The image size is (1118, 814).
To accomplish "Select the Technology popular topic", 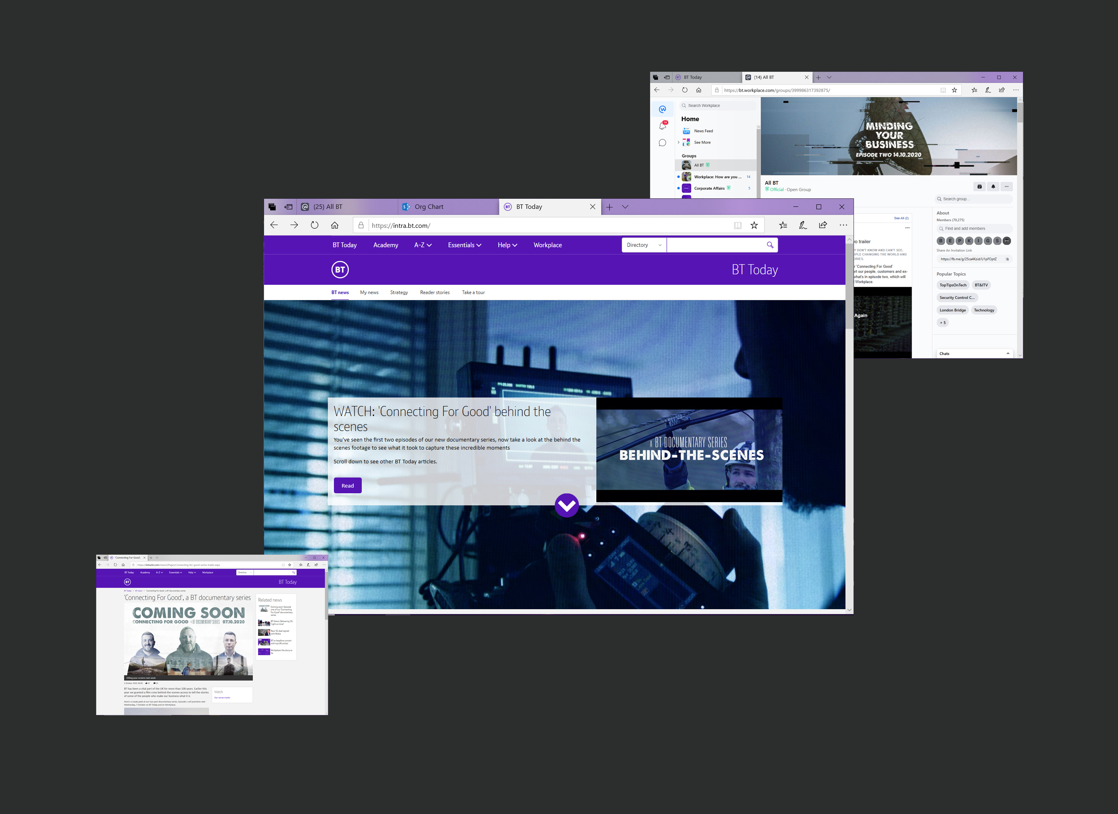I will coord(984,310).
